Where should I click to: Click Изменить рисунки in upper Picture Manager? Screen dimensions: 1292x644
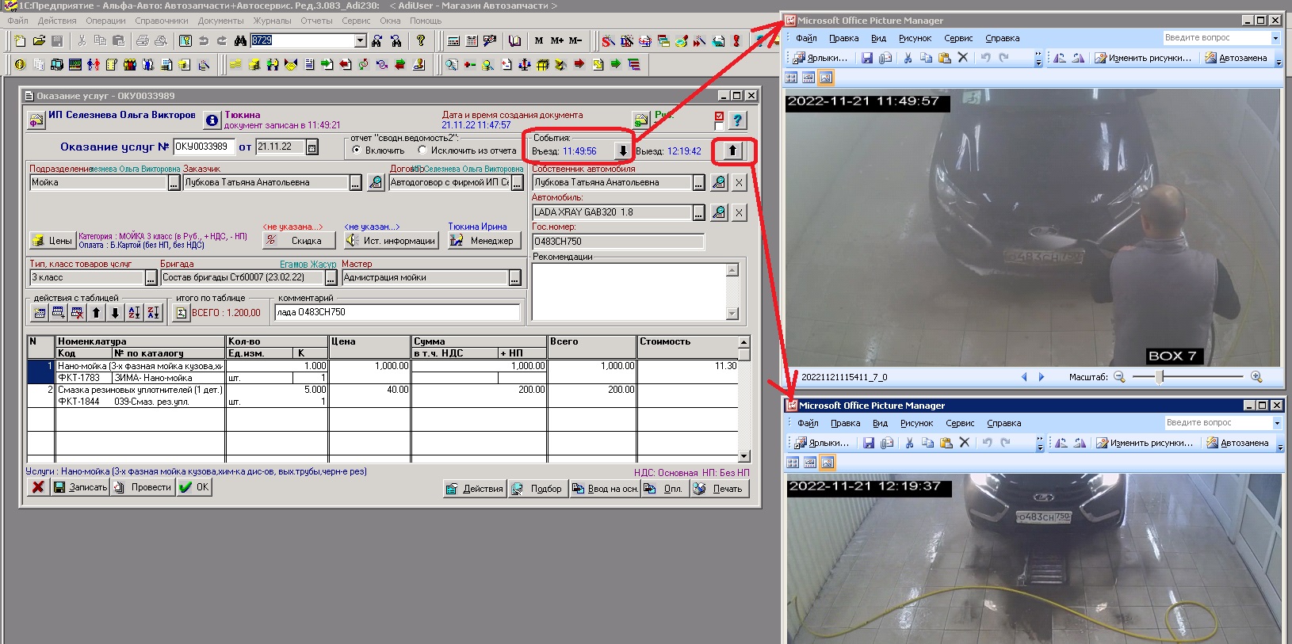pyautogui.click(x=1143, y=58)
